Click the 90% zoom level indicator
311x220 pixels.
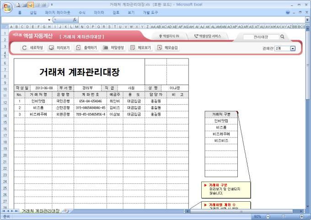[257, 216]
